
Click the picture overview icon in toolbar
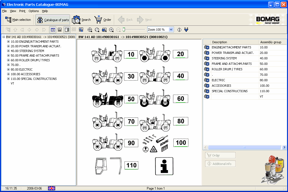coord(81,30)
